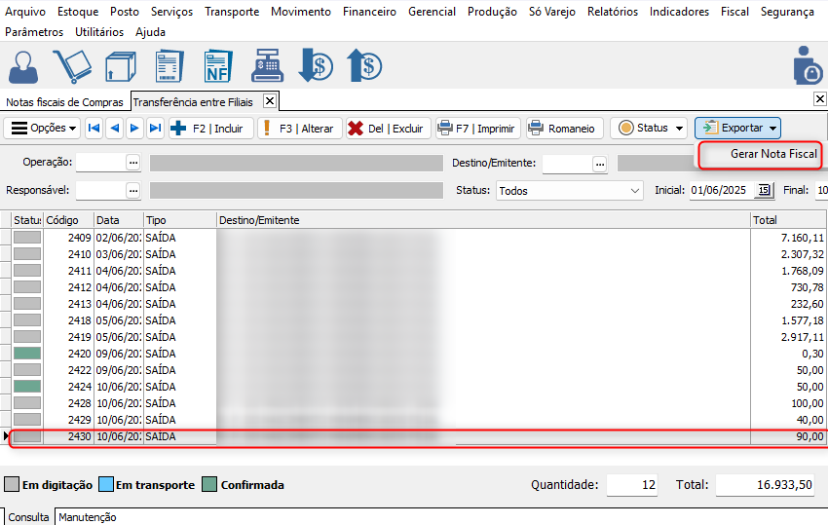Expand the Status toolbar dropdown

650,129
